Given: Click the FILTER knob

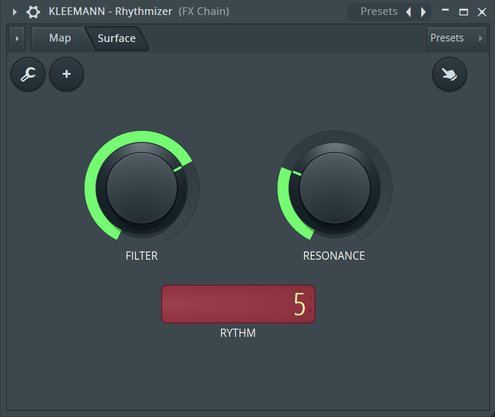Looking at the screenshot, I should pos(142,188).
